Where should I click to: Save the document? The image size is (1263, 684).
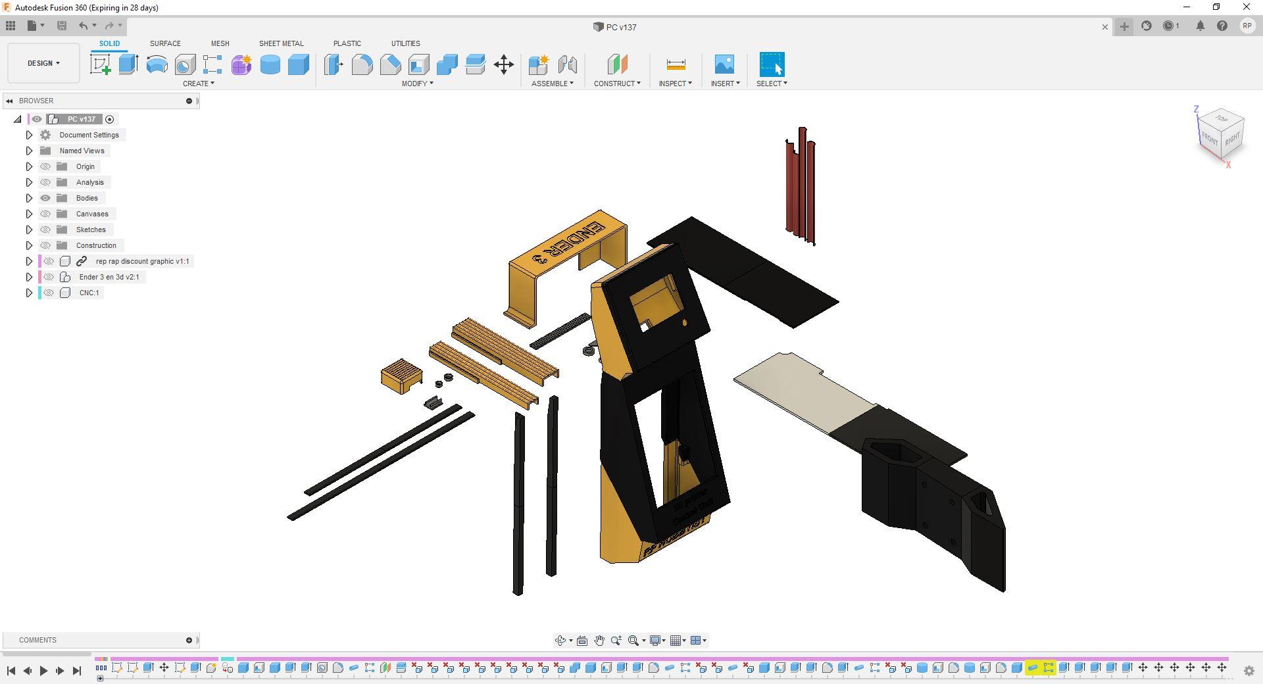pos(62,26)
